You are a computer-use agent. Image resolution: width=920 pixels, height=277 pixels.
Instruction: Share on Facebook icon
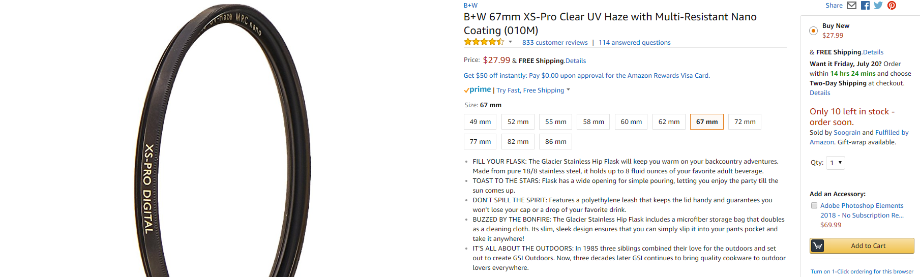click(x=865, y=6)
